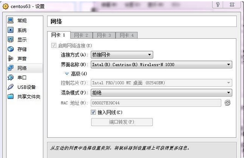Click the 声音 speaker icon

coord(11,58)
